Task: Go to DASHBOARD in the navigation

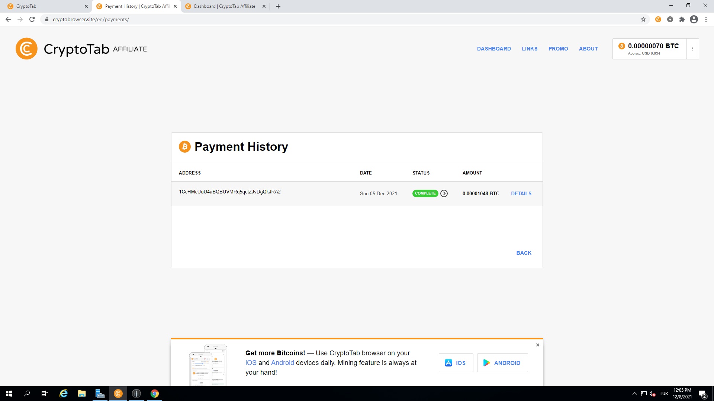Action: [x=494, y=49]
